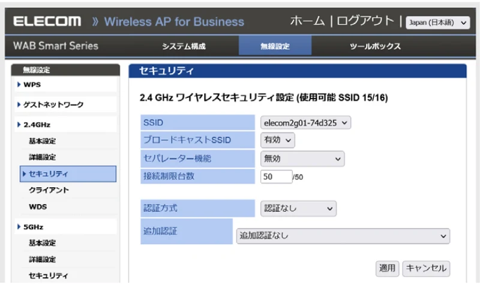Click the セキュリティ panel heading
Image resolution: width=480 pixels, height=285 pixels.
166,71
